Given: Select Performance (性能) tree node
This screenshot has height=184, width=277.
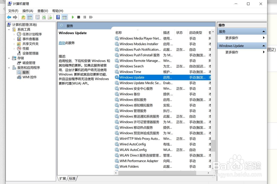Looking at the screenshot, I should click(25, 48).
